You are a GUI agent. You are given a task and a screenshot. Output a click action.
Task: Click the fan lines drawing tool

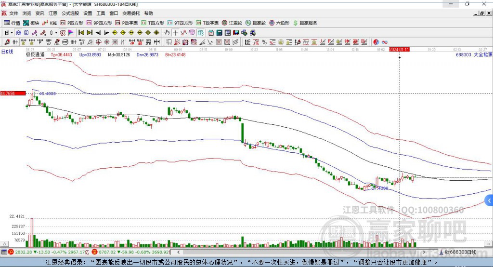[177, 42]
